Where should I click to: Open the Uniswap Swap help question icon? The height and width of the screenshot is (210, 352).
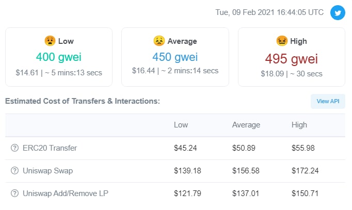[15, 171]
